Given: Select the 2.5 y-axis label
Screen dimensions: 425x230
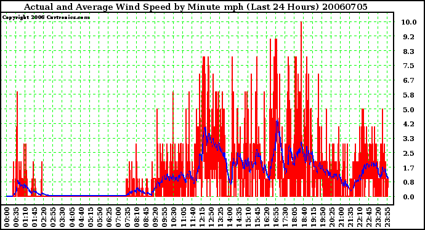Looking at the screenshot, I should tap(409, 153).
